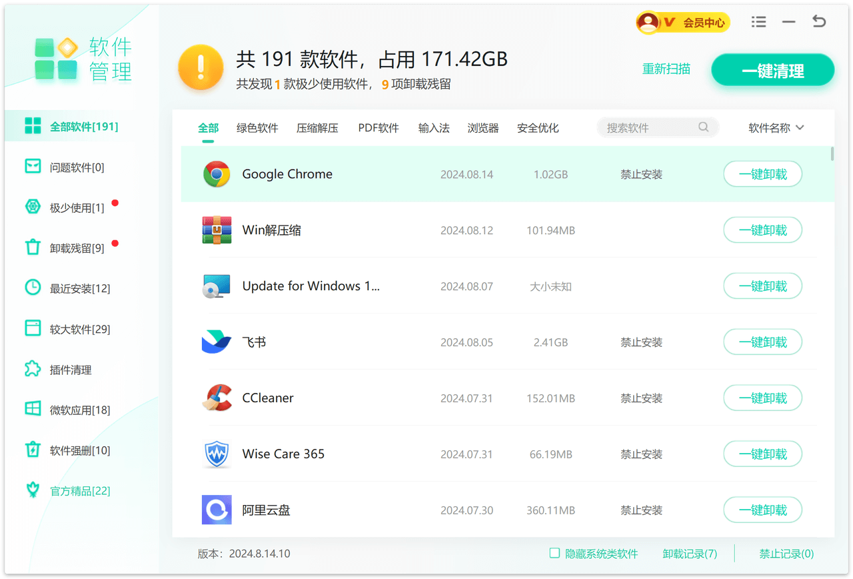The height and width of the screenshot is (579, 853).
Task: Select the PDF软件 category tab
Action: [379, 128]
